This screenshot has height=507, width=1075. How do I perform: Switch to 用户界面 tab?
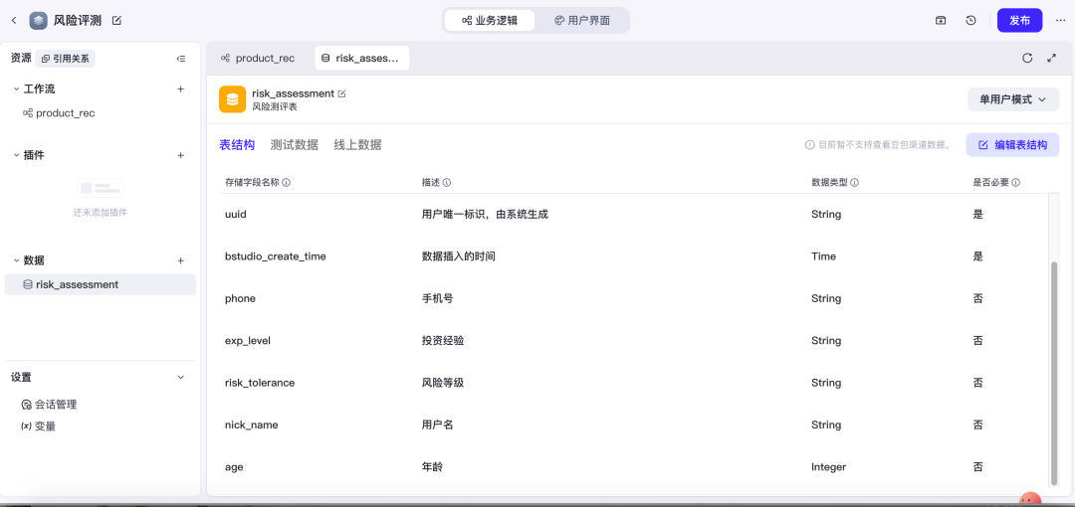pos(582,21)
